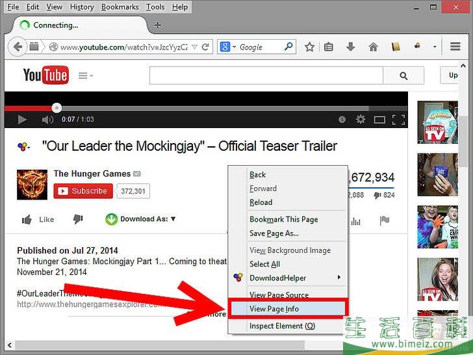The image size is (473, 355).
Task: Click in the YouTube search field
Action: click(266, 76)
